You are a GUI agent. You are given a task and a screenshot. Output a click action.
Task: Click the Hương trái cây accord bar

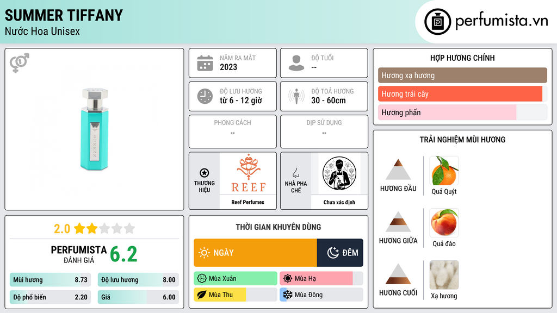coord(462,93)
